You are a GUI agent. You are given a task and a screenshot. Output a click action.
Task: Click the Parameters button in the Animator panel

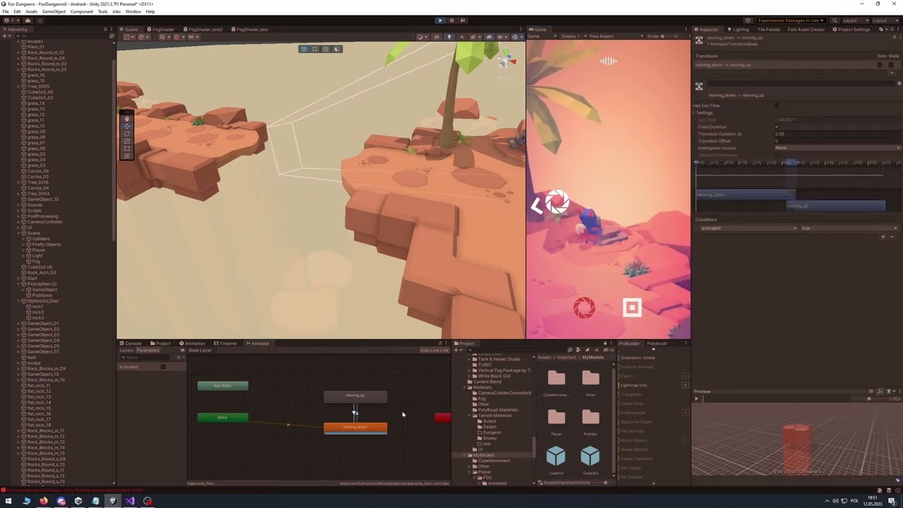click(x=147, y=350)
